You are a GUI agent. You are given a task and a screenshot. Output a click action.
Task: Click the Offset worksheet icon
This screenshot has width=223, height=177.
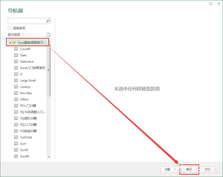click(x=16, y=99)
